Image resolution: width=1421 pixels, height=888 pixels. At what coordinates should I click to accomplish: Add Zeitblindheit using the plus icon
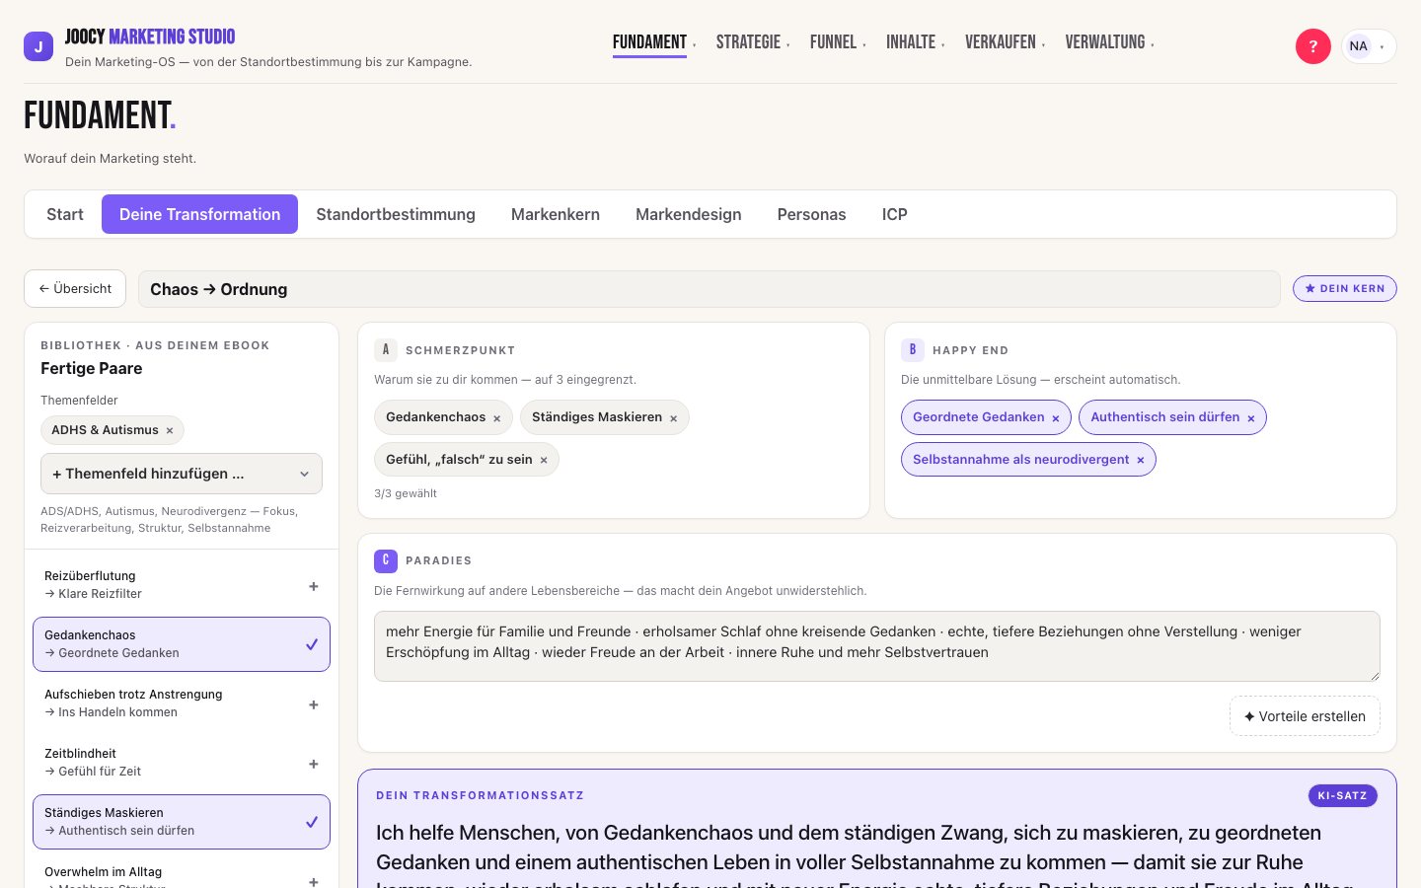pyautogui.click(x=314, y=764)
